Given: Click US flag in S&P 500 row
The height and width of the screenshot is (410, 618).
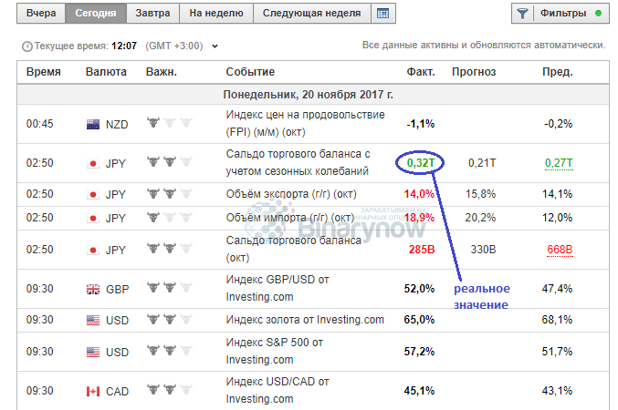Looking at the screenshot, I should pyautogui.click(x=93, y=352).
